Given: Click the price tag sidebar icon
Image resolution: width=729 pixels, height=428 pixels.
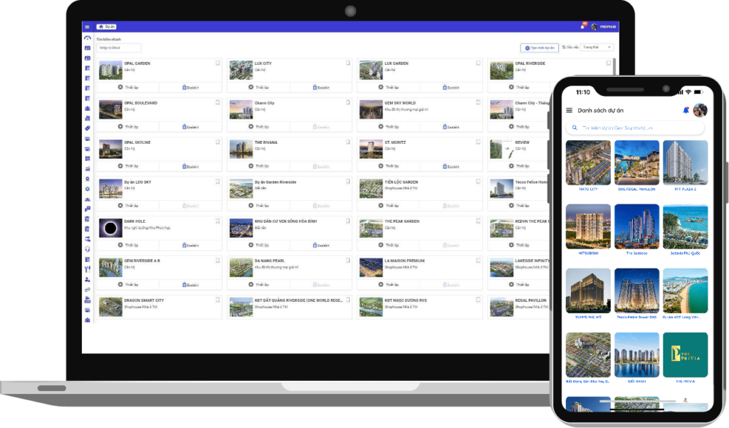Looking at the screenshot, I should [x=88, y=128].
